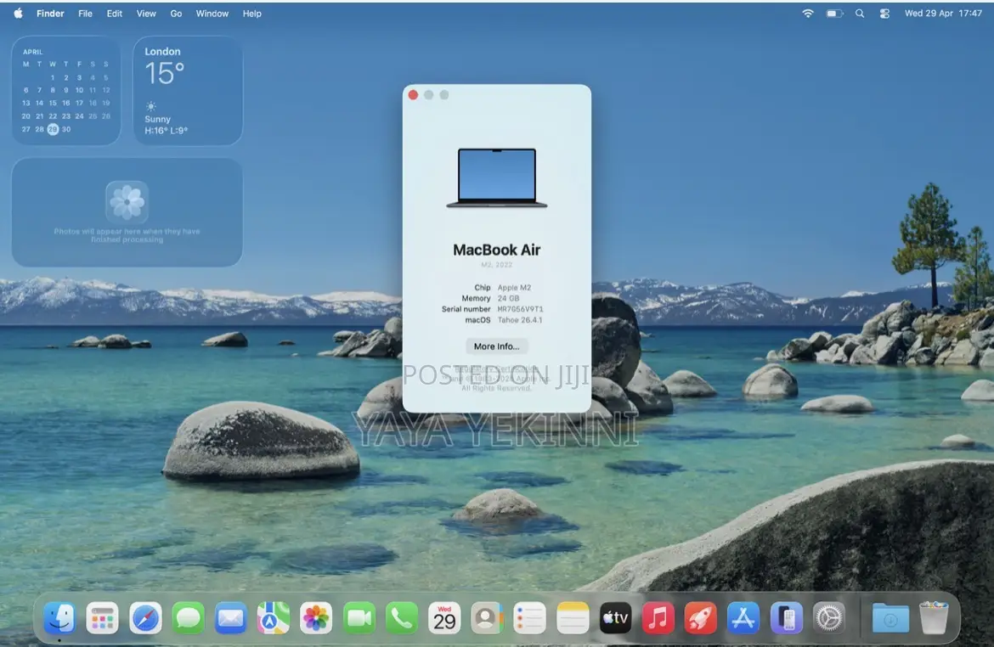Click highlighted date 29 in calendar widget
The height and width of the screenshot is (647, 994).
(x=53, y=129)
